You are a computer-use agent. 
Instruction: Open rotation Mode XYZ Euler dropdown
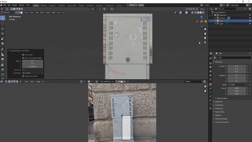click(237, 85)
